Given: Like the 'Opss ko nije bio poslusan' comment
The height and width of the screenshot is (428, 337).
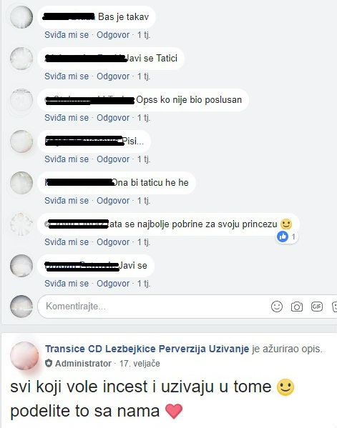Looking at the screenshot, I should pos(67,118).
